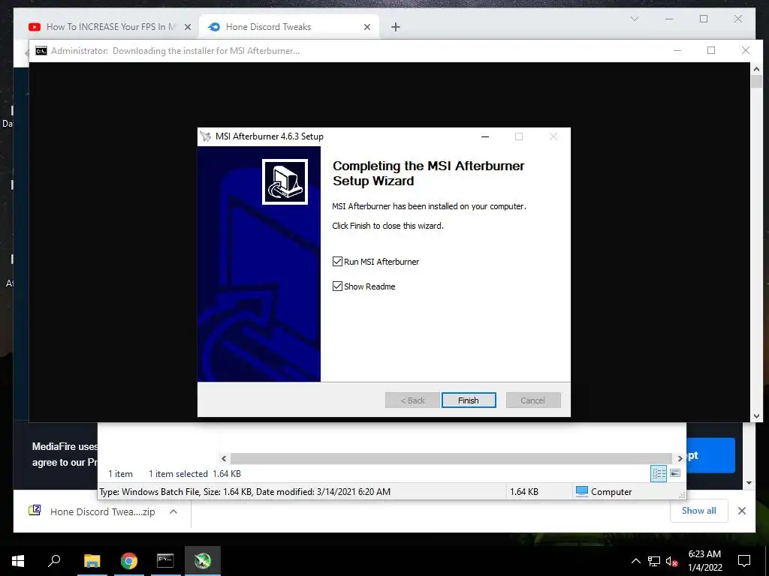The width and height of the screenshot is (769, 576).
Task: Minimize the Administrator command prompt window
Action: pos(677,50)
